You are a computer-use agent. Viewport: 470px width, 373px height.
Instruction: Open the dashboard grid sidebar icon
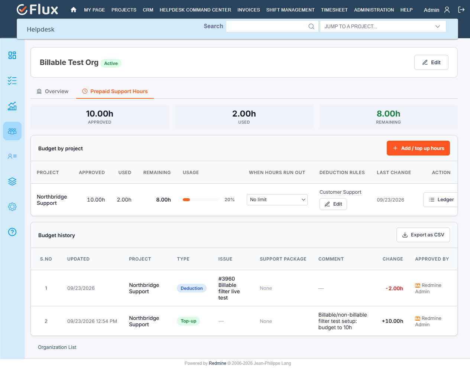(x=12, y=55)
